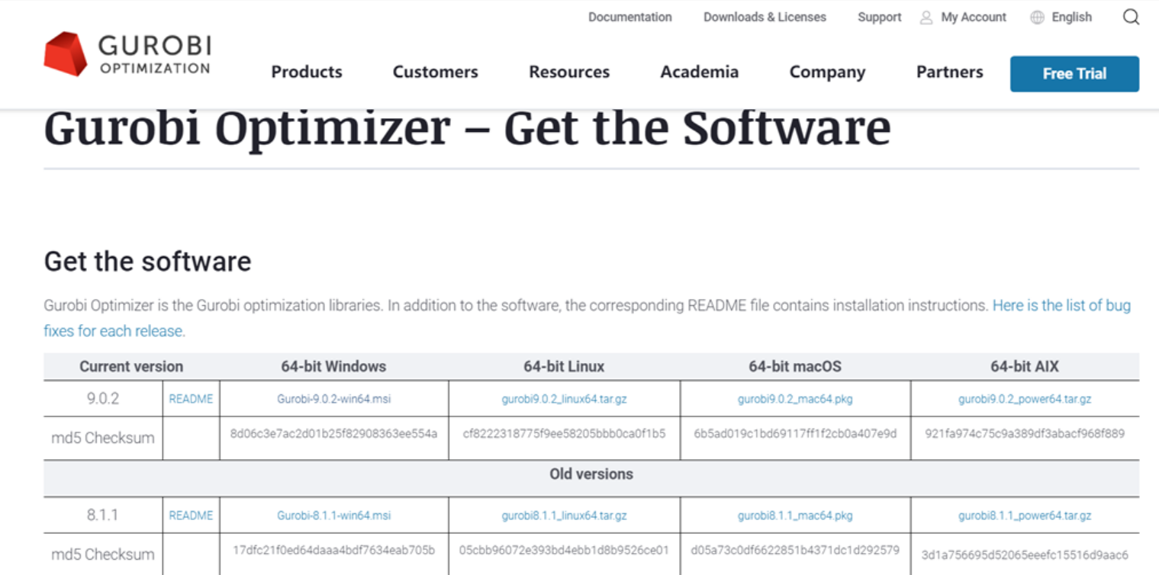Click the globe language icon
The height and width of the screenshot is (575, 1159).
(1037, 18)
